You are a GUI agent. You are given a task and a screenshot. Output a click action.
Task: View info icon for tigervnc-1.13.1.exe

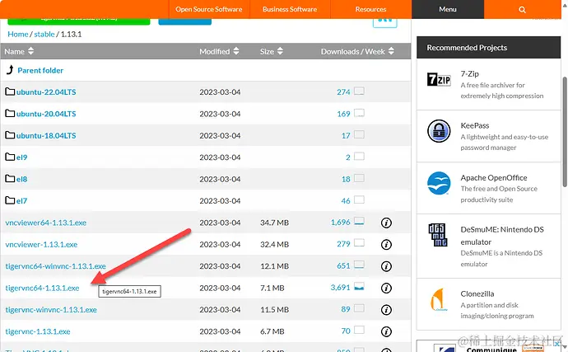click(386, 331)
